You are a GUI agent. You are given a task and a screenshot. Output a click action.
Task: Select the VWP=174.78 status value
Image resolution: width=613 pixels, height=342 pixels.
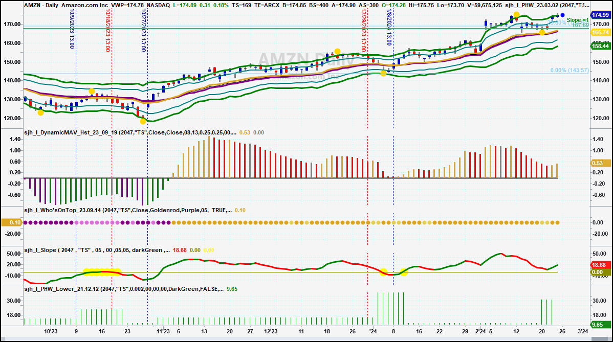127,5
